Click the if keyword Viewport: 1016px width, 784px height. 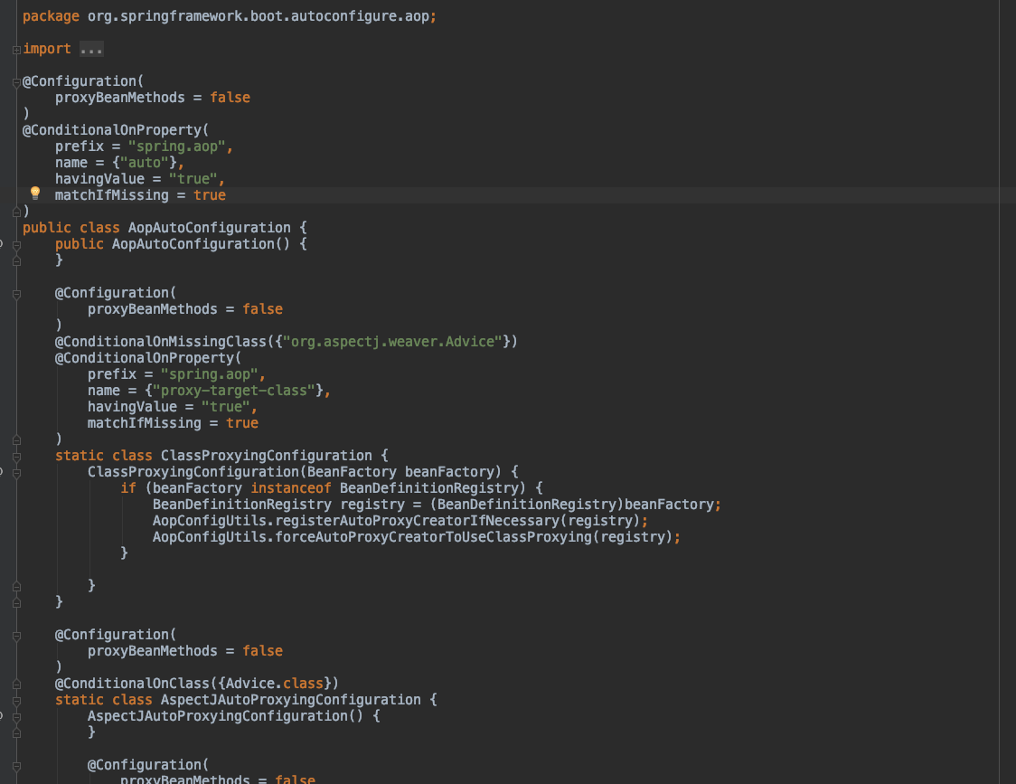click(x=128, y=488)
